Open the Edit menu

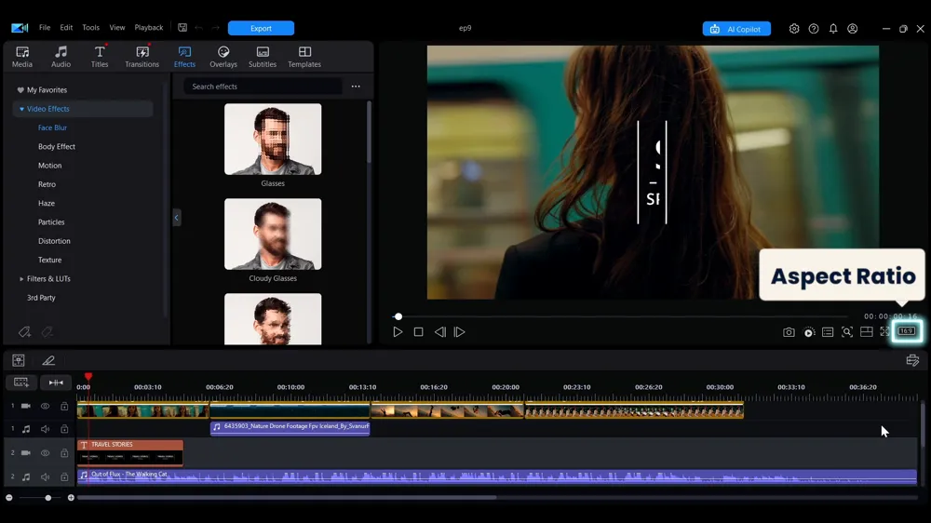point(66,28)
